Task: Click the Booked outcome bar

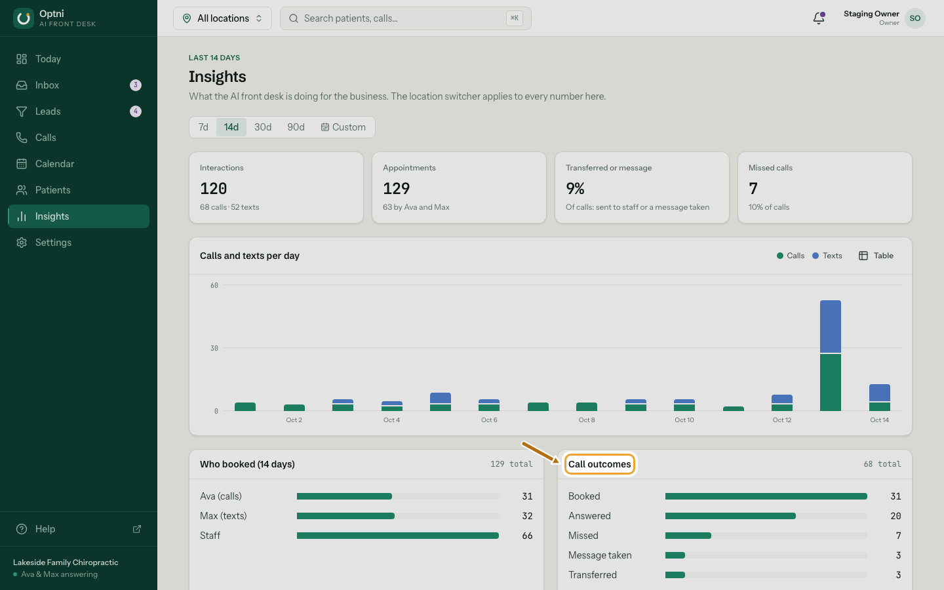Action: pyautogui.click(x=766, y=496)
